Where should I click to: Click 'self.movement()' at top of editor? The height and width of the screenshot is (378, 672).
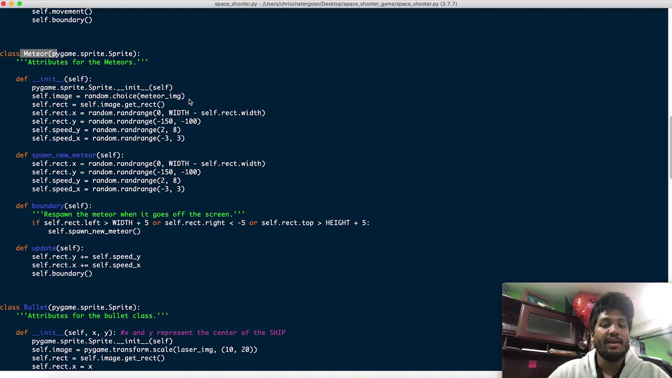tap(62, 12)
